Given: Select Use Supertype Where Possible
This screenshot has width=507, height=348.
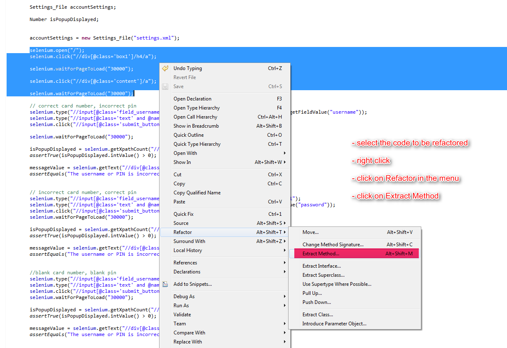Looking at the screenshot, I should click(354, 284).
